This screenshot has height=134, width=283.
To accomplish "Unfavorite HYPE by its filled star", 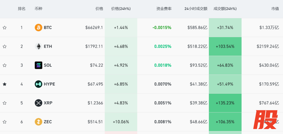I will pos(4,84).
